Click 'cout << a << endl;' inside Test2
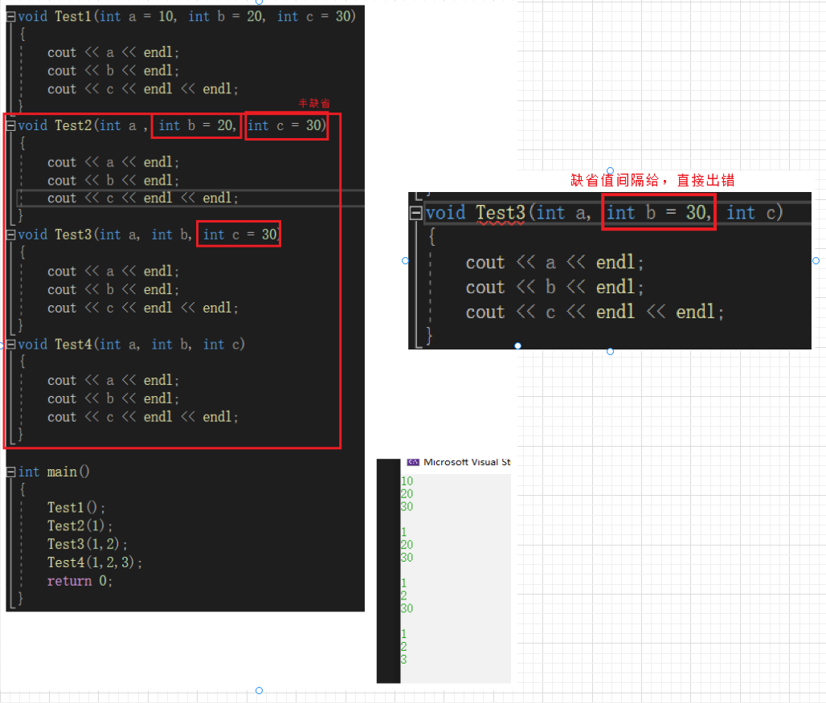 click(113, 162)
